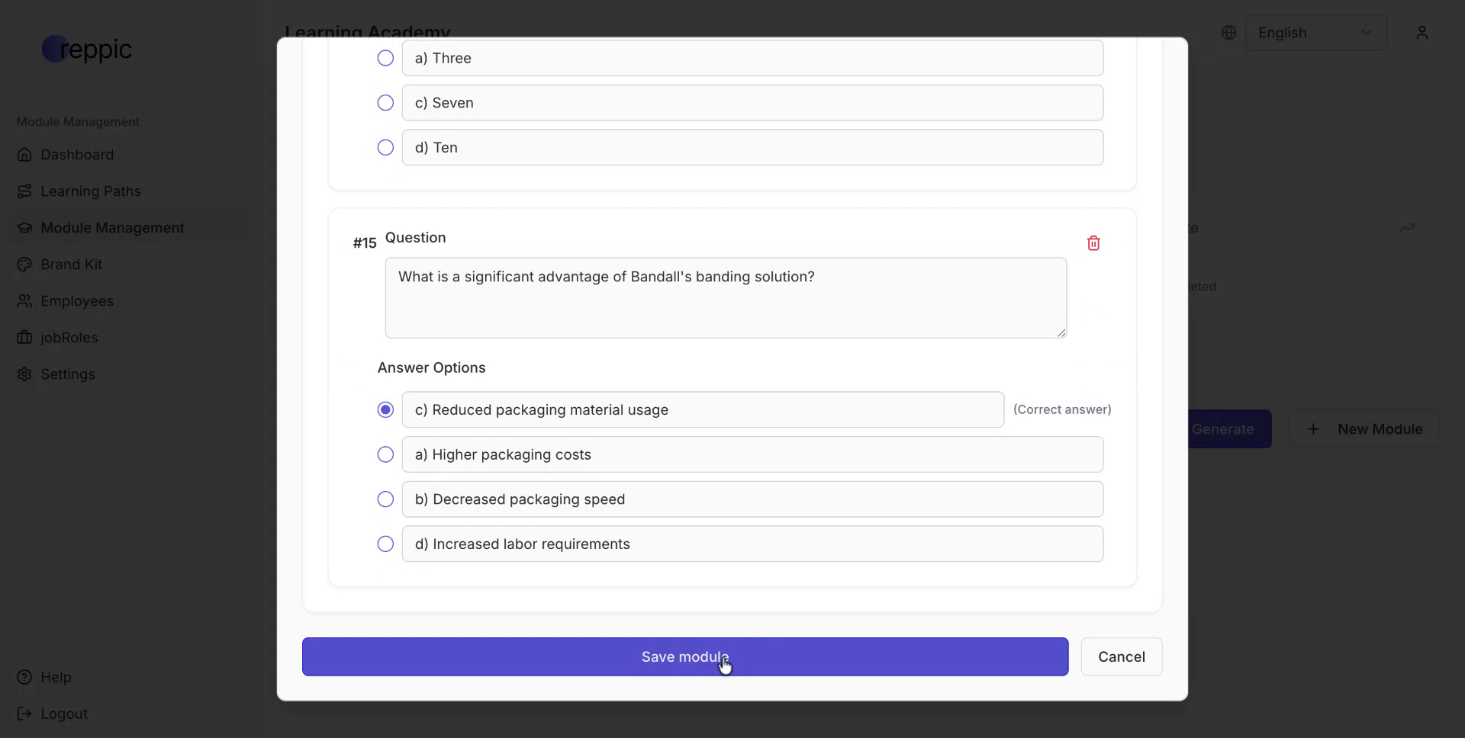Click the Help icon at bottom left
1465x738 pixels.
[x=25, y=677]
